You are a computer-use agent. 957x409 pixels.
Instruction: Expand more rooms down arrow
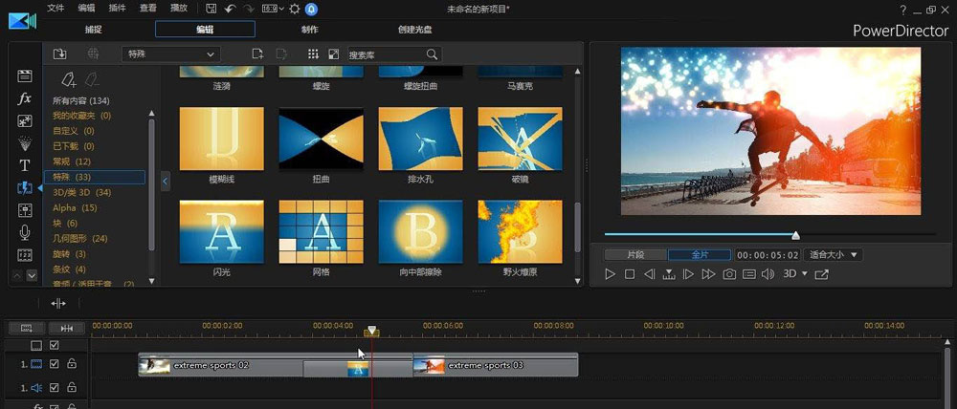pos(32,275)
